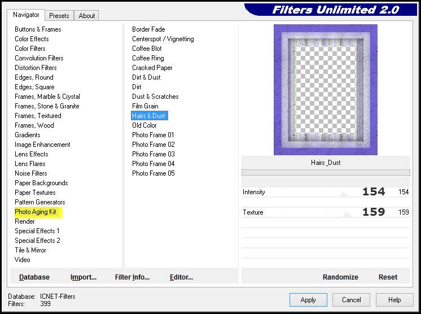This screenshot has width=421, height=314.
Task: Click the Hairs_Dust progress bar
Action: [x=326, y=172]
